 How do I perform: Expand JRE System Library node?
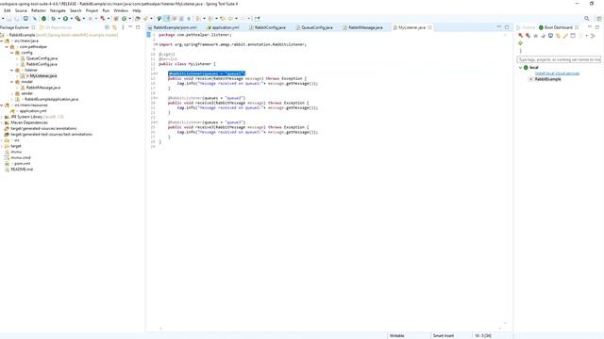pos(2,117)
